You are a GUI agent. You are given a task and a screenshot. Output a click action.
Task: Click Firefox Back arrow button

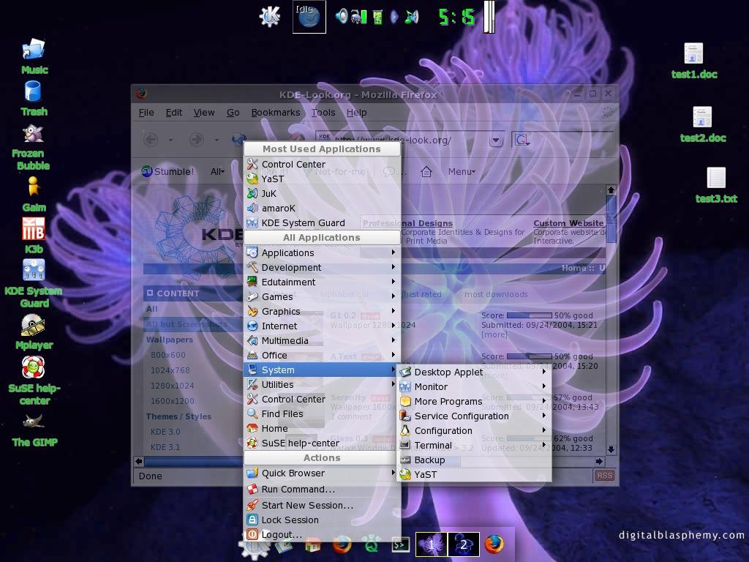click(151, 140)
